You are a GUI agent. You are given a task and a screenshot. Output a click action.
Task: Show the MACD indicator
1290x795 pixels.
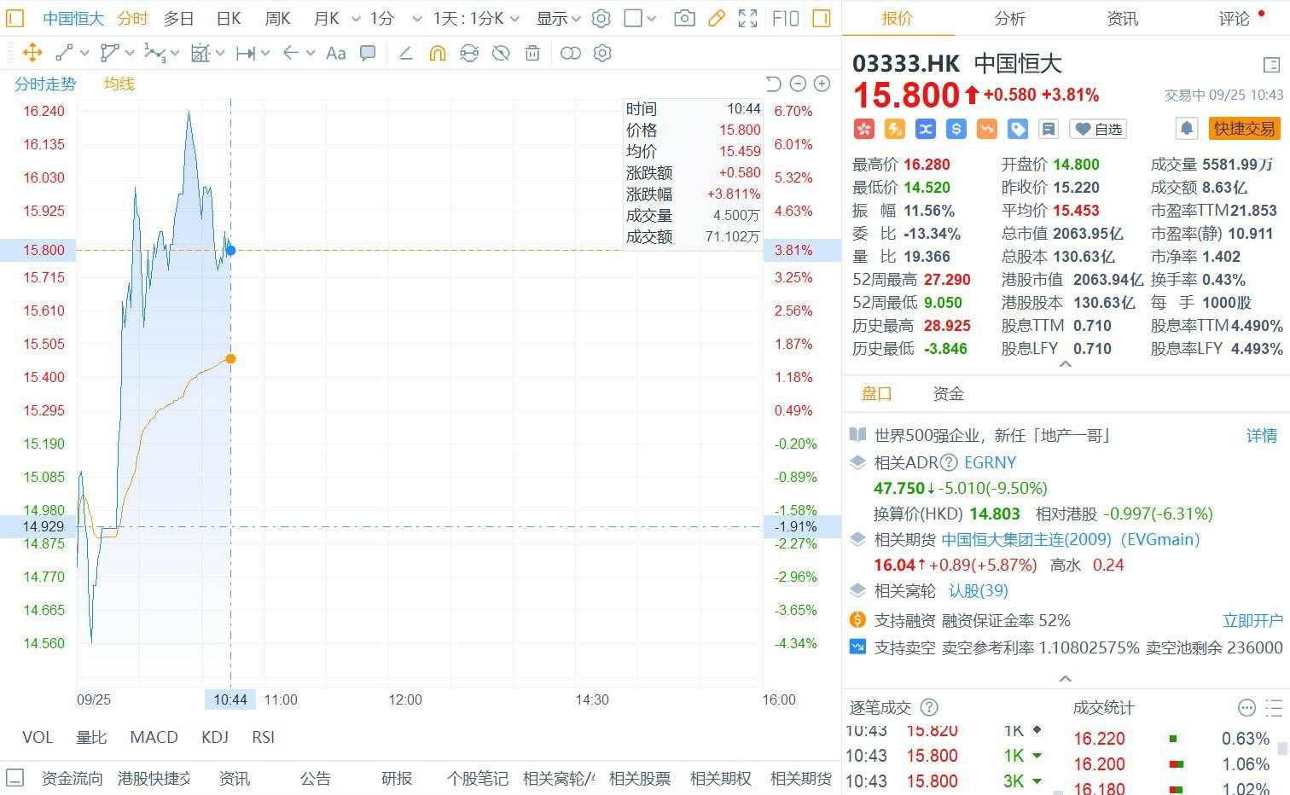154,737
